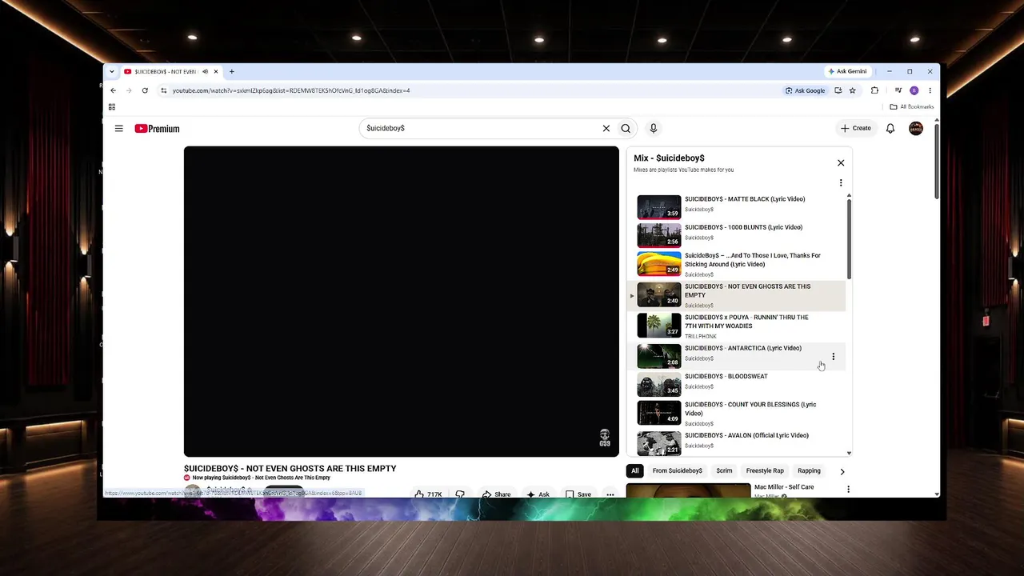The height and width of the screenshot is (576, 1024).
Task: Click the $UICIDEBOY$ Chrome tab title
Action: [x=167, y=72]
